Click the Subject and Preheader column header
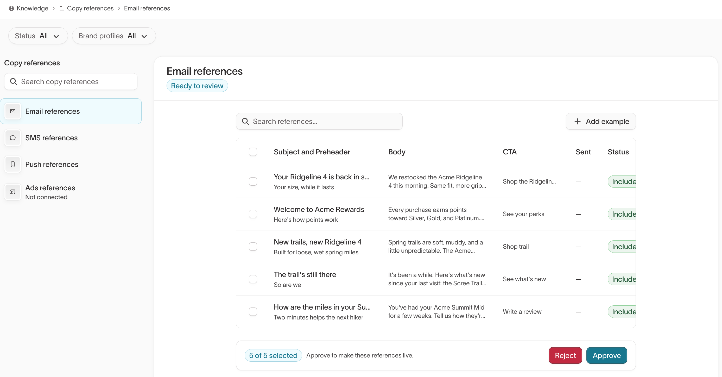 click(x=312, y=152)
